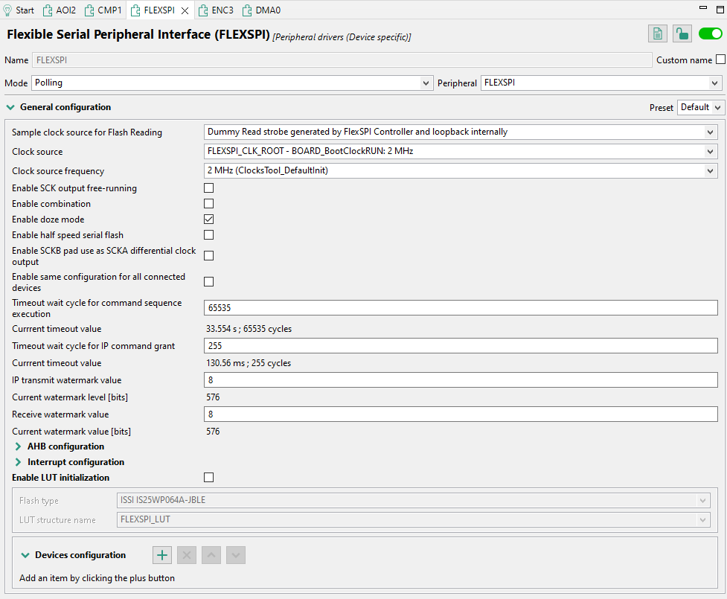Screen dimensions: 727x599
Task: Check the Custom name checkbox
Action: click(720, 60)
